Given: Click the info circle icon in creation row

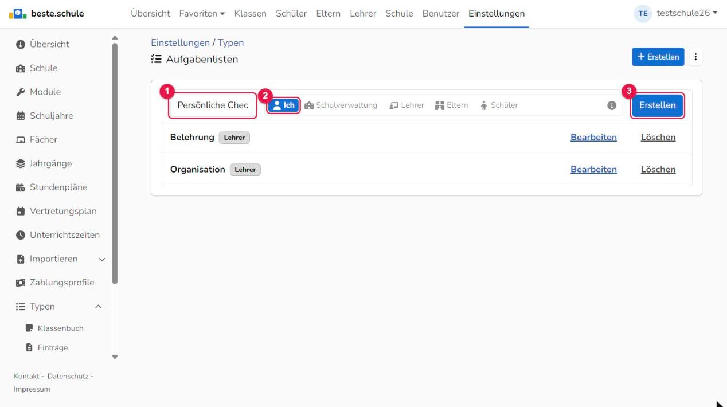Looking at the screenshot, I should 612,105.
